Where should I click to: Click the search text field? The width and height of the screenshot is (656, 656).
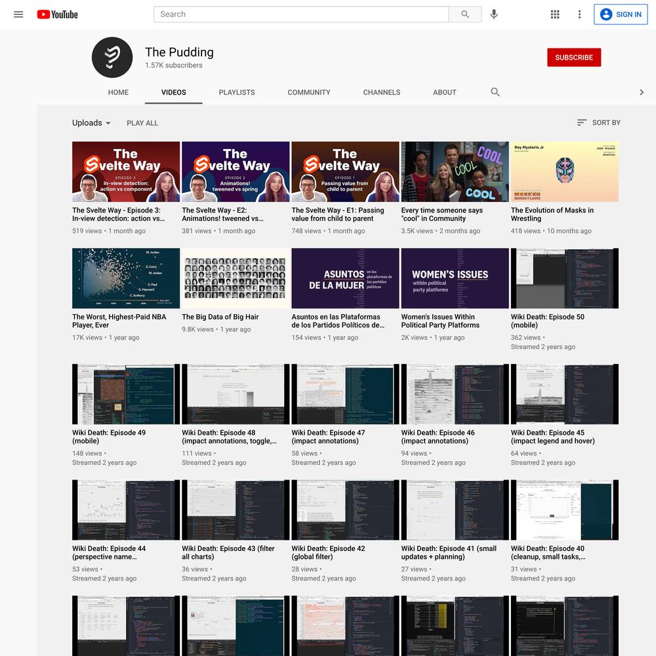click(x=301, y=14)
